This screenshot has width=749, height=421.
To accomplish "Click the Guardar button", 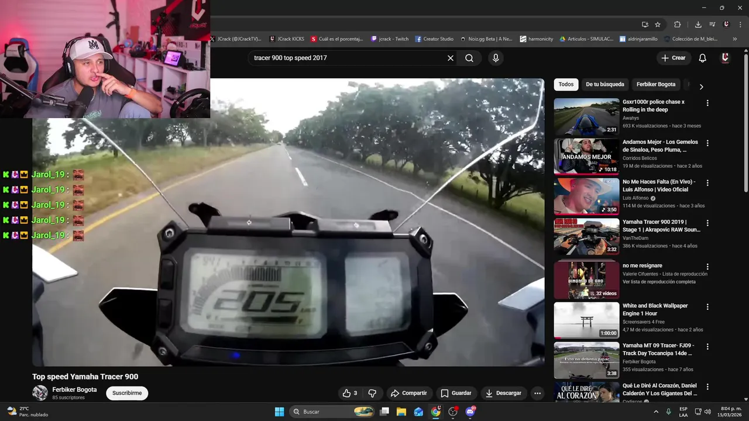I will coord(456,393).
